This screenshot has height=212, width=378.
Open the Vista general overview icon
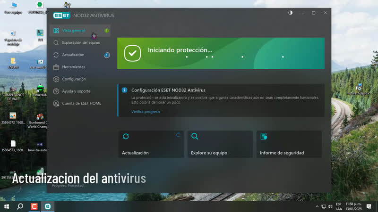coord(56,31)
